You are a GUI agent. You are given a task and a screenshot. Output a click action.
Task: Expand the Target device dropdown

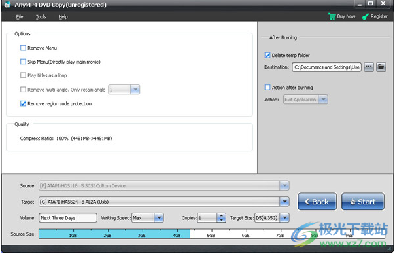[x=284, y=202]
